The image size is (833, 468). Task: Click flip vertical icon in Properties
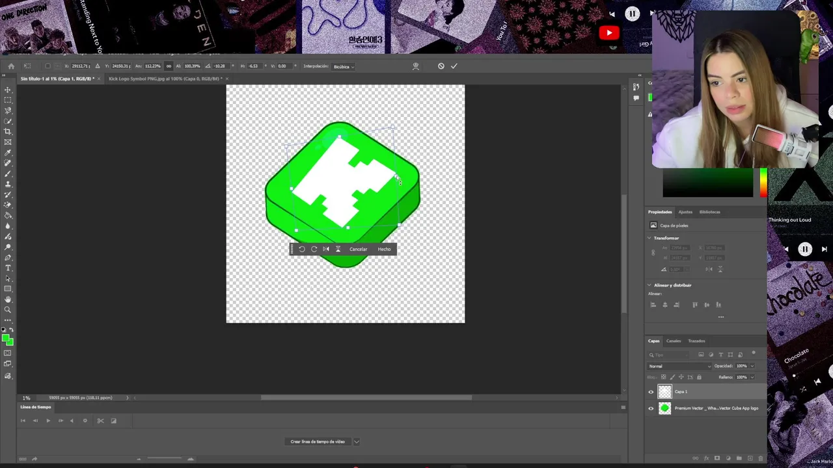[x=719, y=269]
